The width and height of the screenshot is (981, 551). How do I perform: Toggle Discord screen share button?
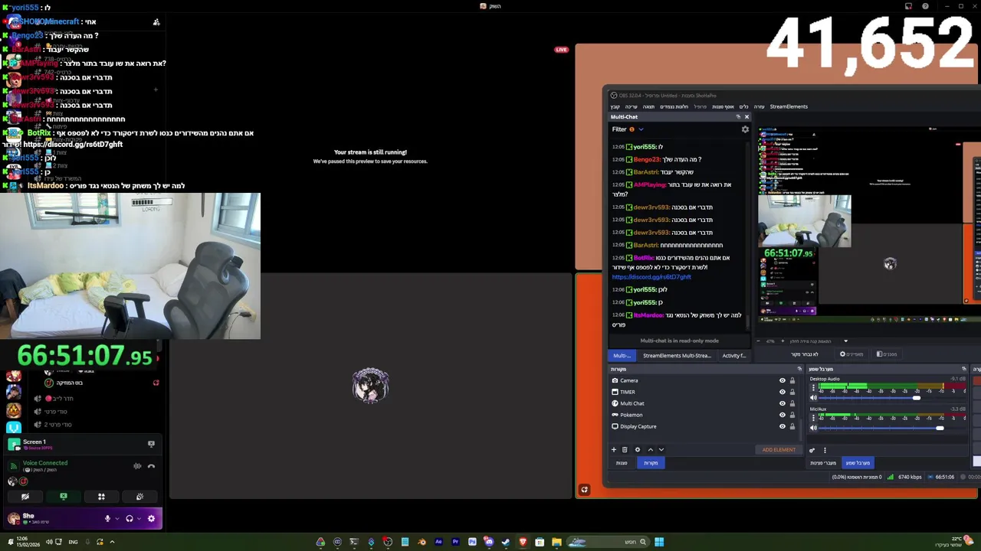64,497
